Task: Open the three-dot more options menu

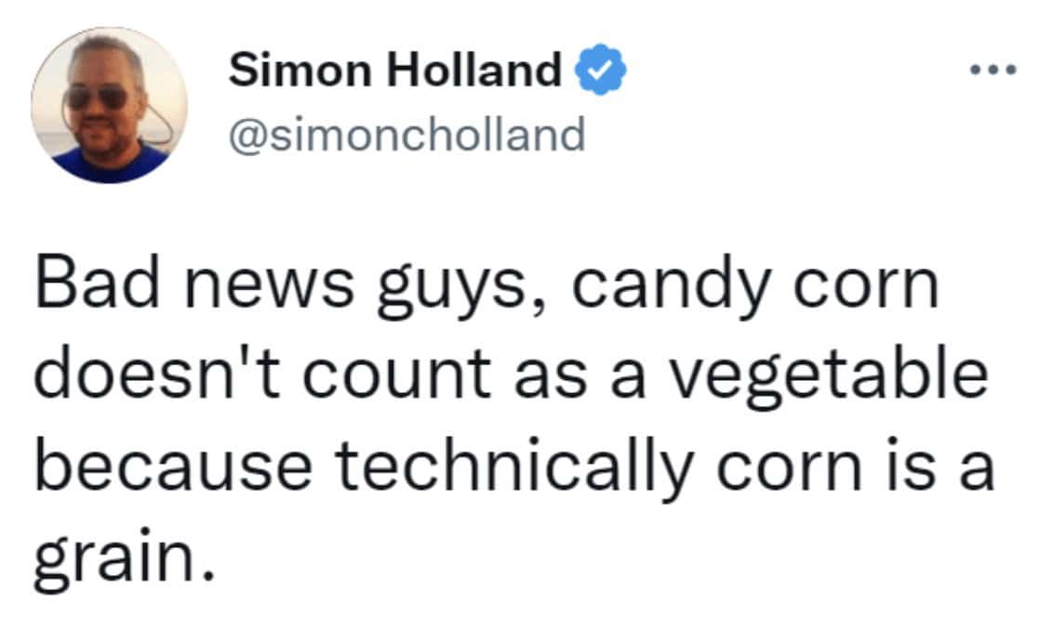Action: coord(992,71)
